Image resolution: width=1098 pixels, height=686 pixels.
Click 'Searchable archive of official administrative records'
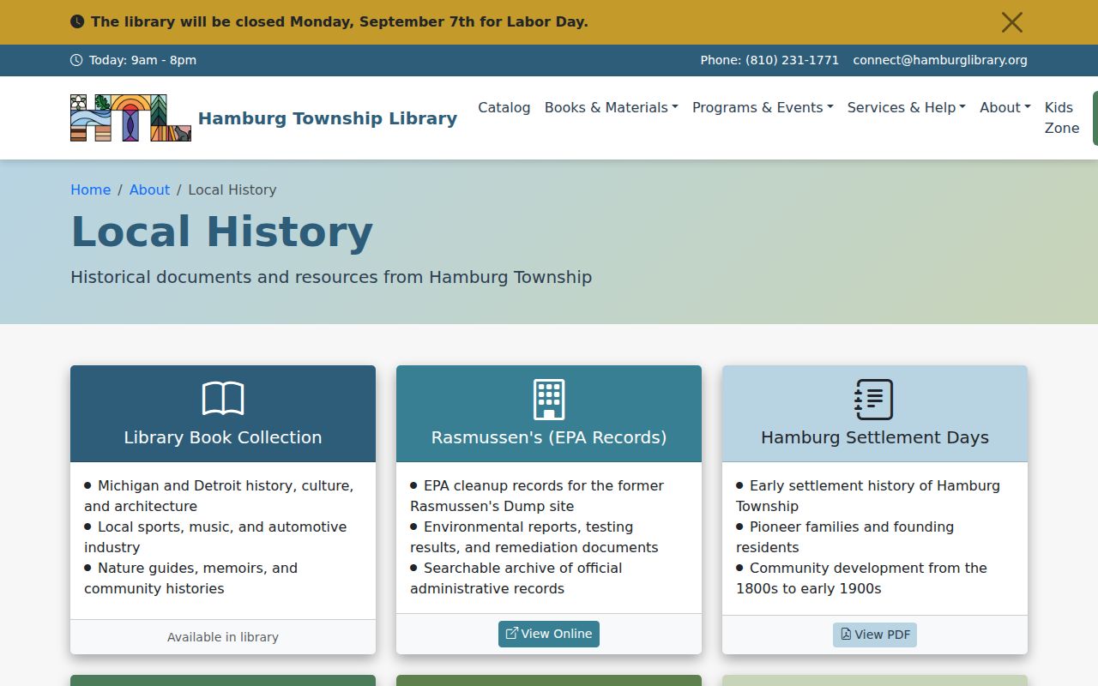(x=516, y=578)
